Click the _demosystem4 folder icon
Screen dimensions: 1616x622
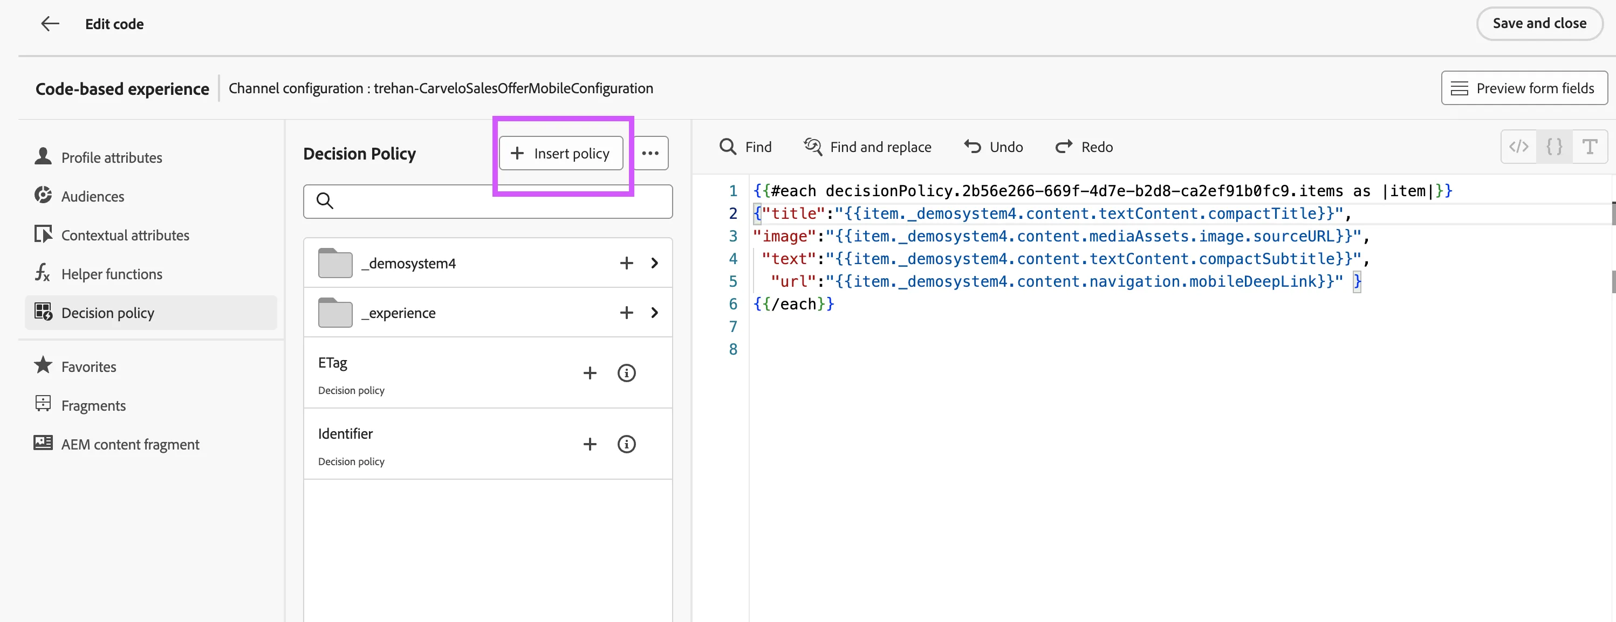click(x=335, y=262)
